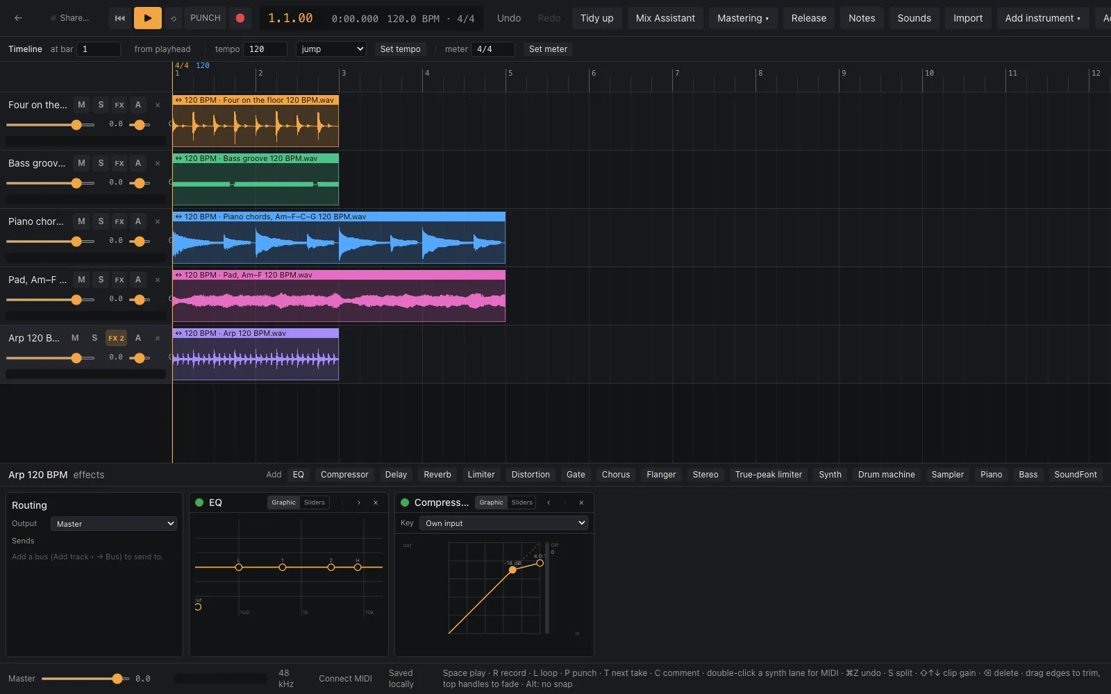Close the Compressor effect panel
The width and height of the screenshot is (1111, 694).
581,502
